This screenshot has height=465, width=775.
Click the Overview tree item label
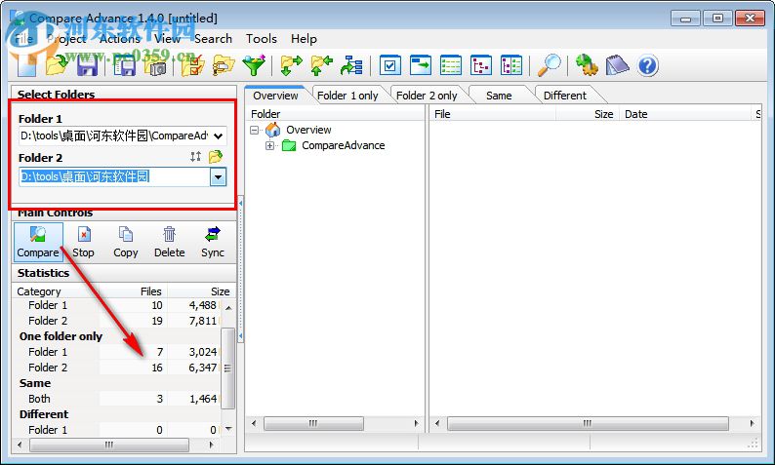pos(308,130)
